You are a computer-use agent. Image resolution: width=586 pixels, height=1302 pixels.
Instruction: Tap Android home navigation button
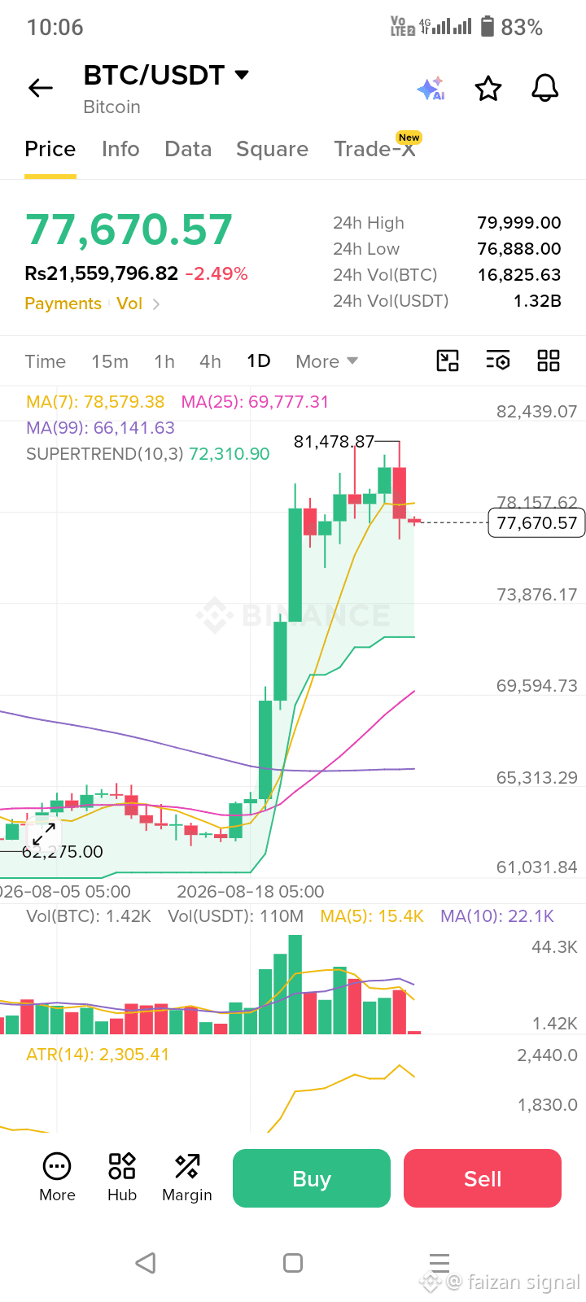click(293, 1263)
